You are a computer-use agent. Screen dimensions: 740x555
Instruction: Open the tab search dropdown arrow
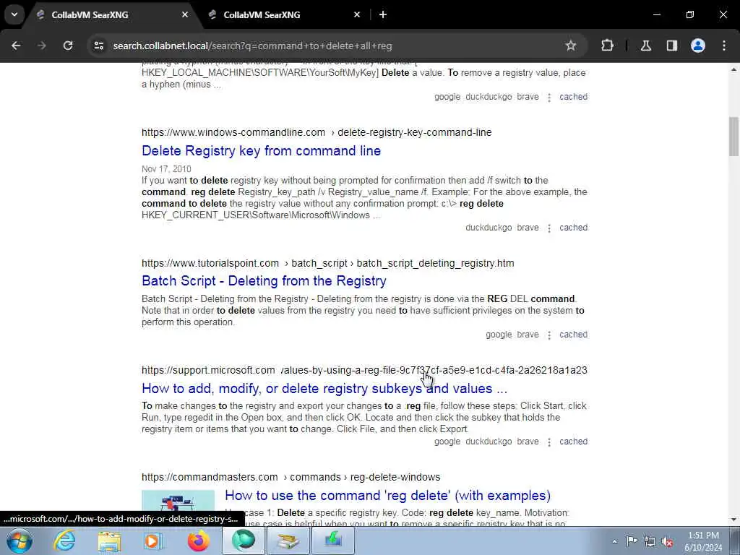[14, 14]
